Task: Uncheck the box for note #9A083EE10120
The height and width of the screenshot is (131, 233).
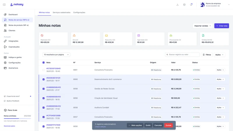Action: point(43,79)
